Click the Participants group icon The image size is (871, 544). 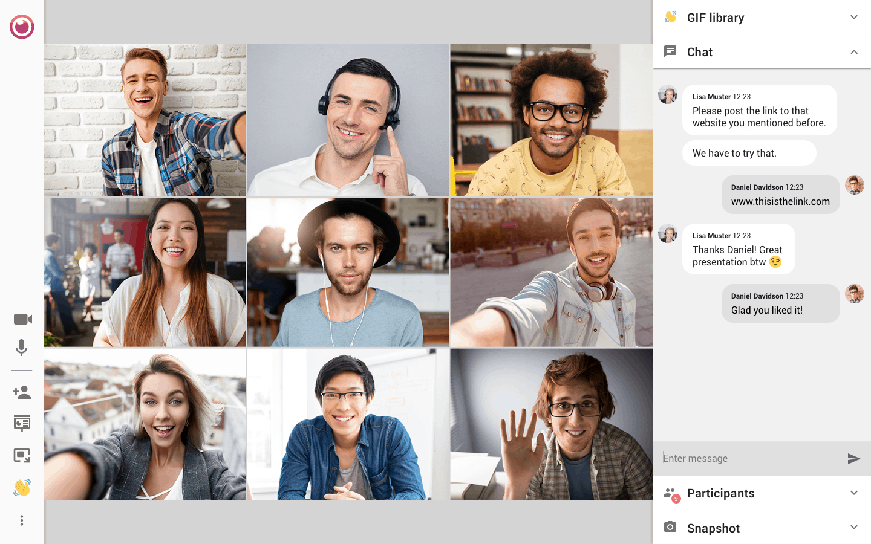point(669,492)
